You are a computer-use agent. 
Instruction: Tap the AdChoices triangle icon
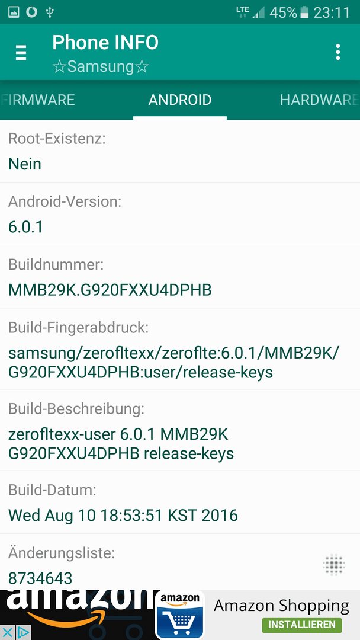pos(23,633)
